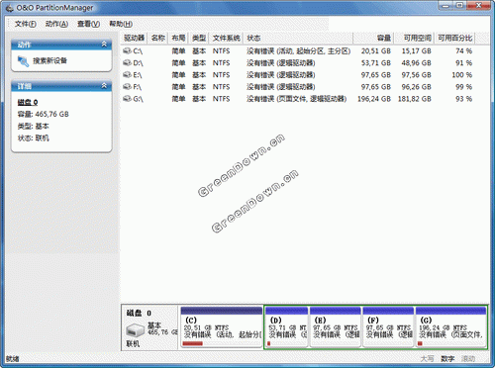495x368 pixels.
Task: Click the search new device icon
Action: (x=24, y=61)
